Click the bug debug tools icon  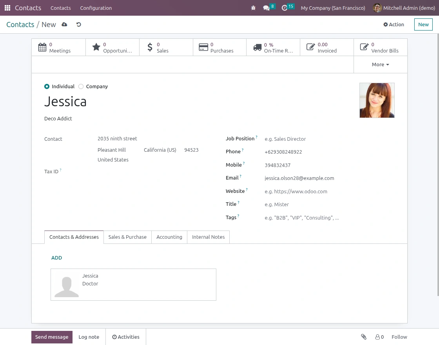point(253,8)
